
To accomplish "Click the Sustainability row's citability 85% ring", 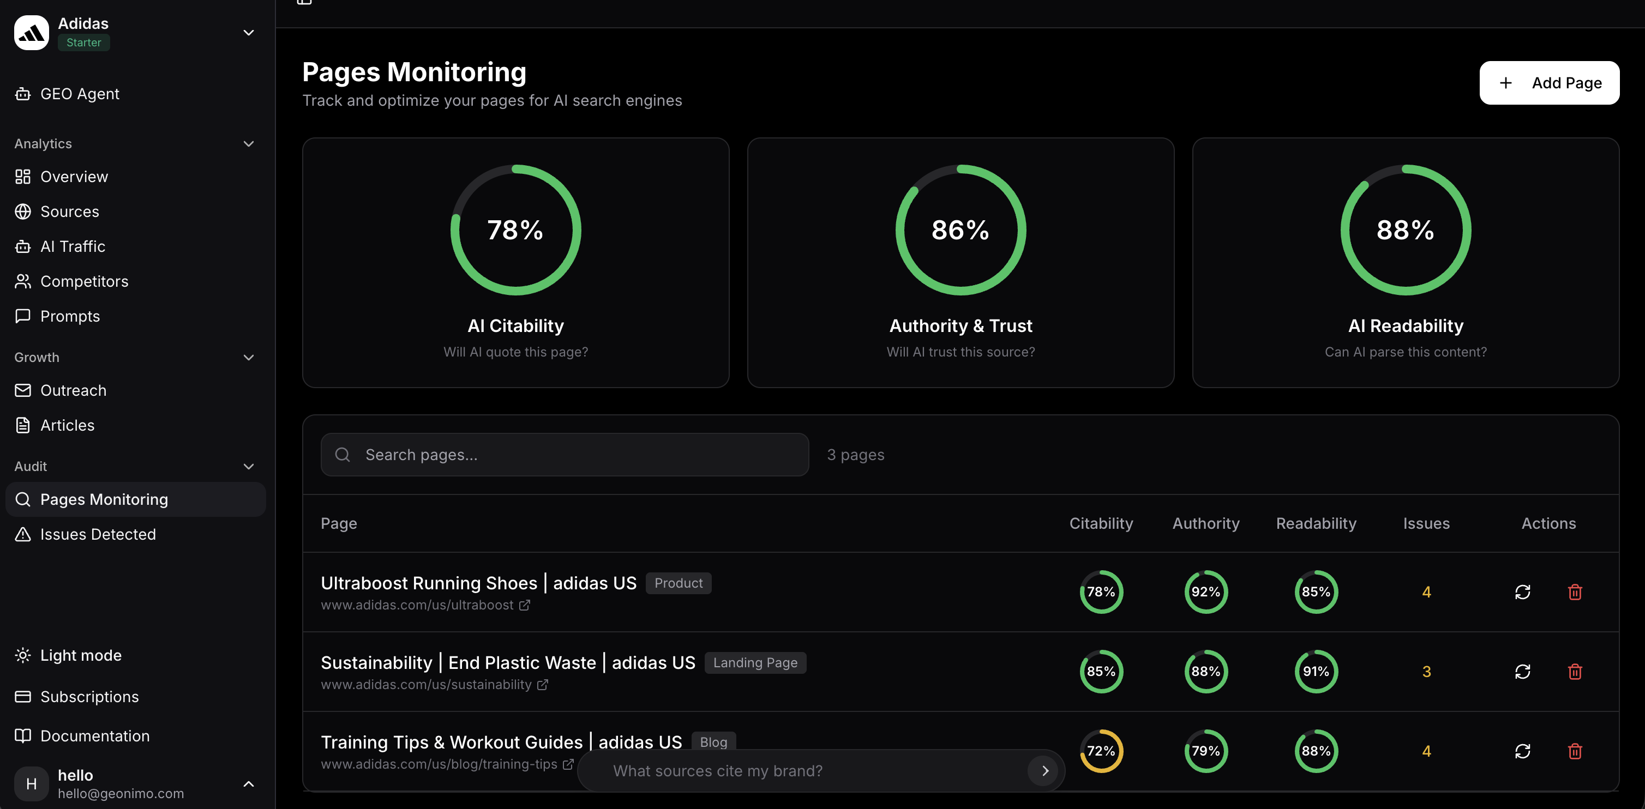I will (x=1101, y=672).
